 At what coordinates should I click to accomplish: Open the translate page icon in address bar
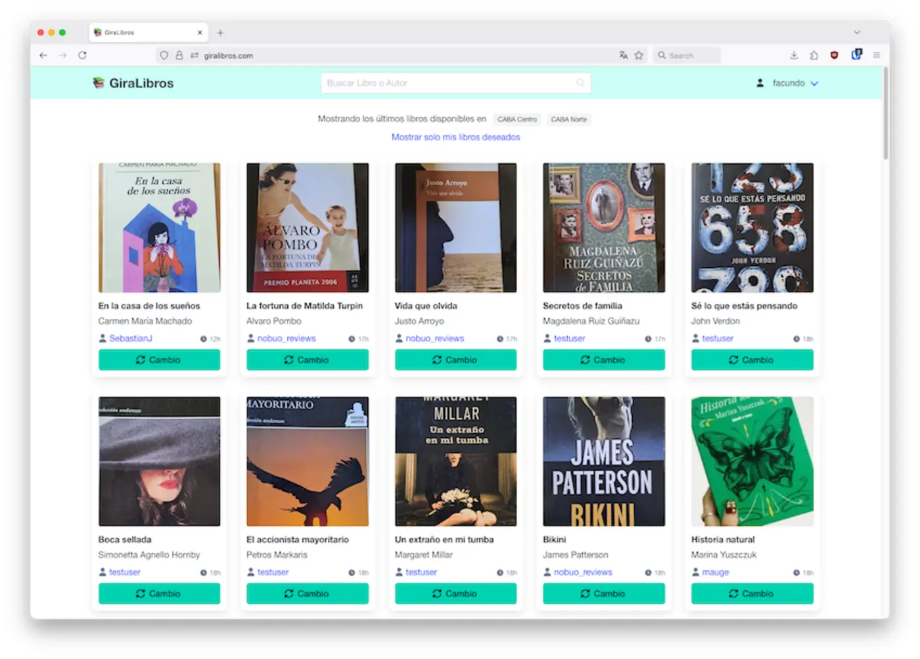(x=623, y=56)
